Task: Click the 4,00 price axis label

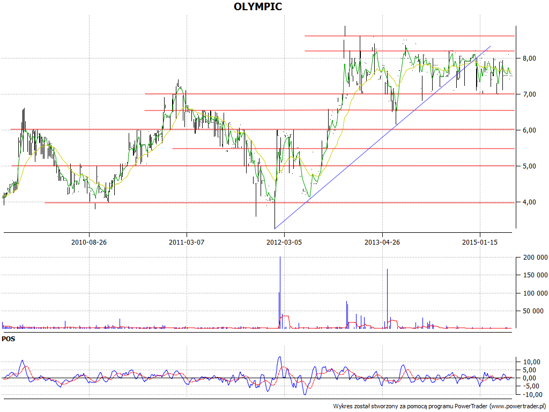Action: [529, 202]
